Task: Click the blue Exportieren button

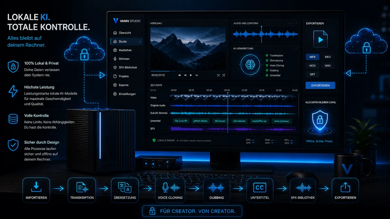Action: pos(320,86)
